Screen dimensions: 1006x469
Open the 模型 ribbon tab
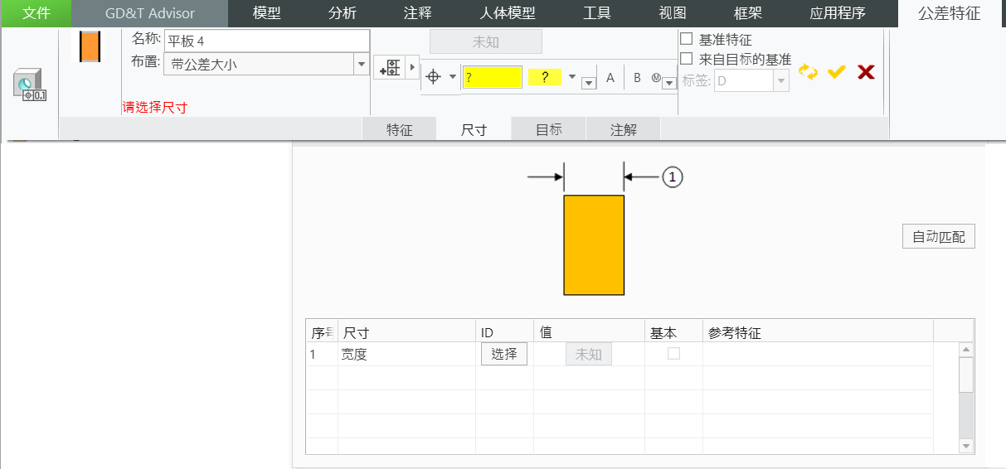(x=267, y=13)
